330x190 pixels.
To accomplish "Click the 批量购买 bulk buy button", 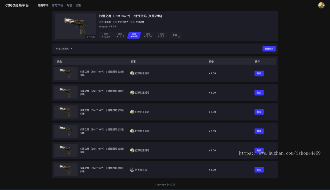I will (269, 49).
